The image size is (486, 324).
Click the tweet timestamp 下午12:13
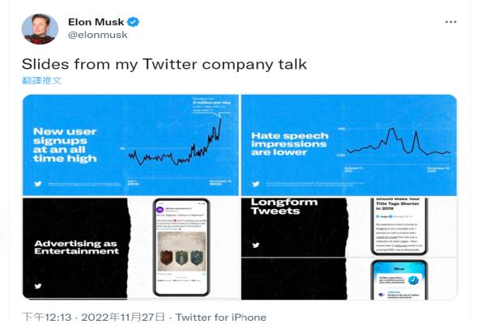(x=47, y=318)
